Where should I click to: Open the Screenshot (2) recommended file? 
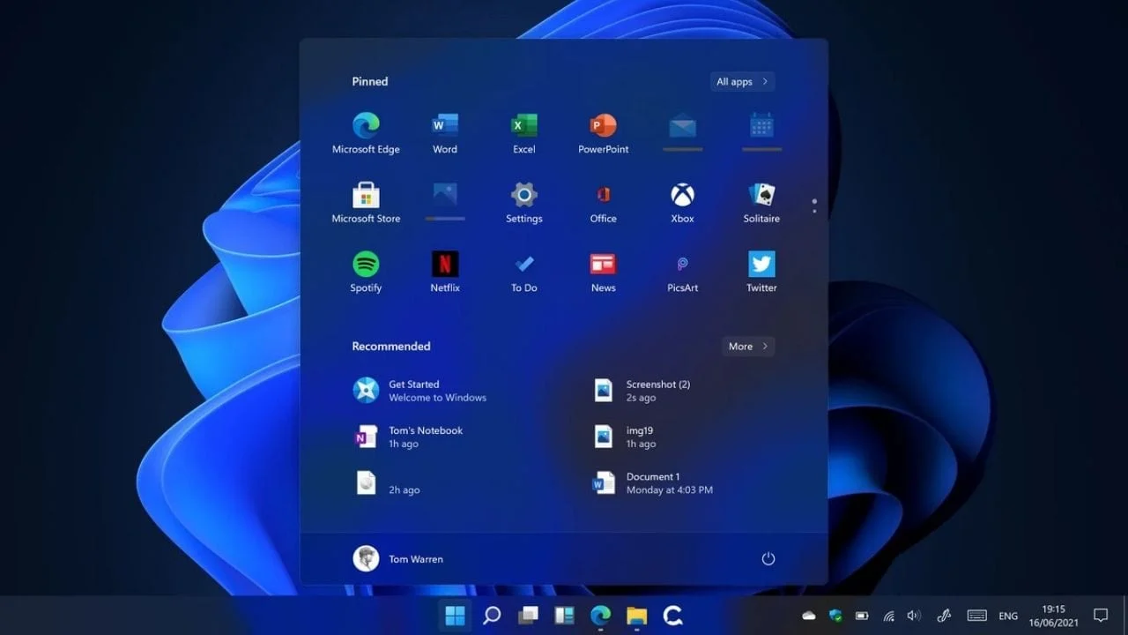click(642, 391)
